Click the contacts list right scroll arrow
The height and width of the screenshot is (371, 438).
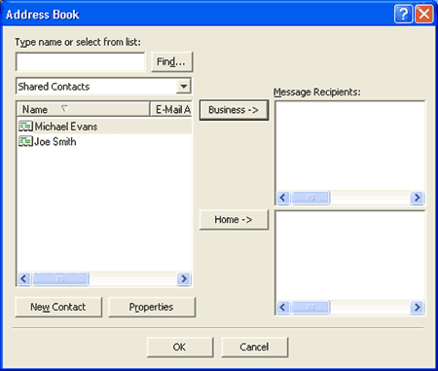tap(184, 278)
